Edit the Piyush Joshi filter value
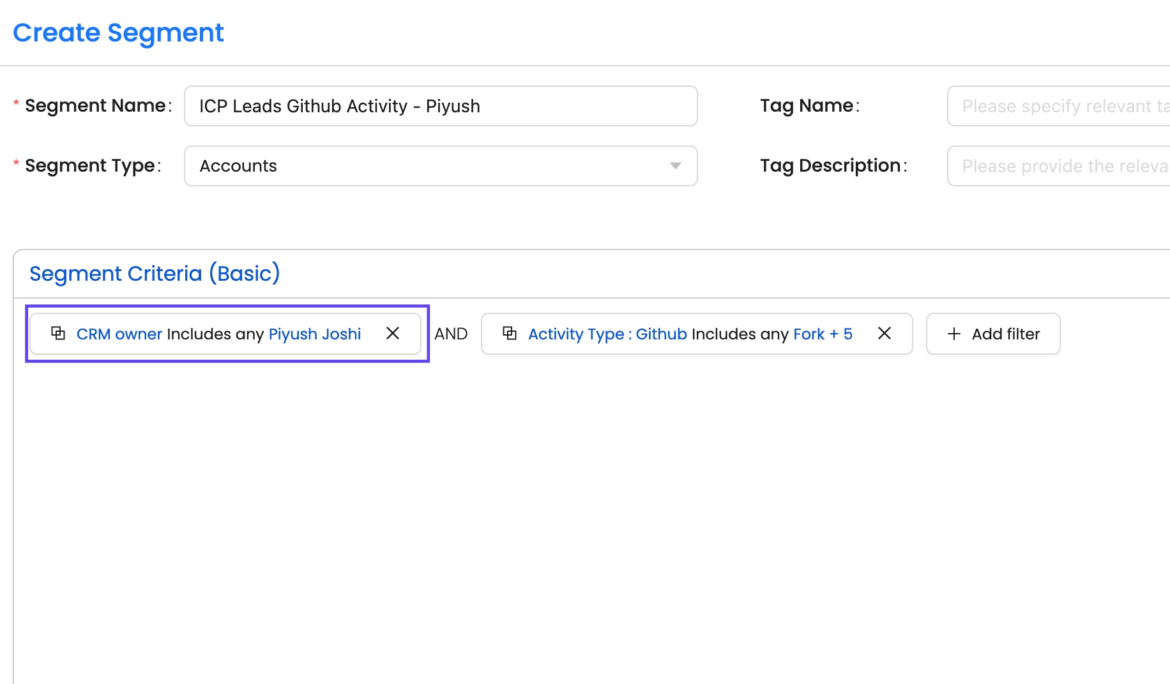 coord(315,334)
